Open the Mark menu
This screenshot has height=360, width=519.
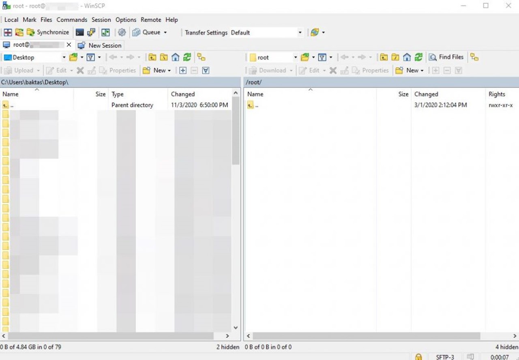pyautogui.click(x=30, y=19)
